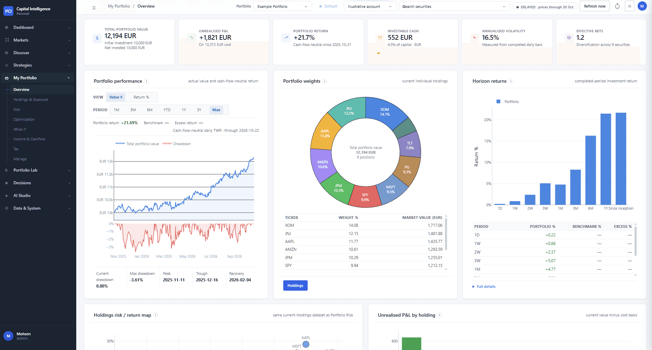Viewport: 652px width, 350px height.
Task: Click the Refresh now button
Action: 595,6
